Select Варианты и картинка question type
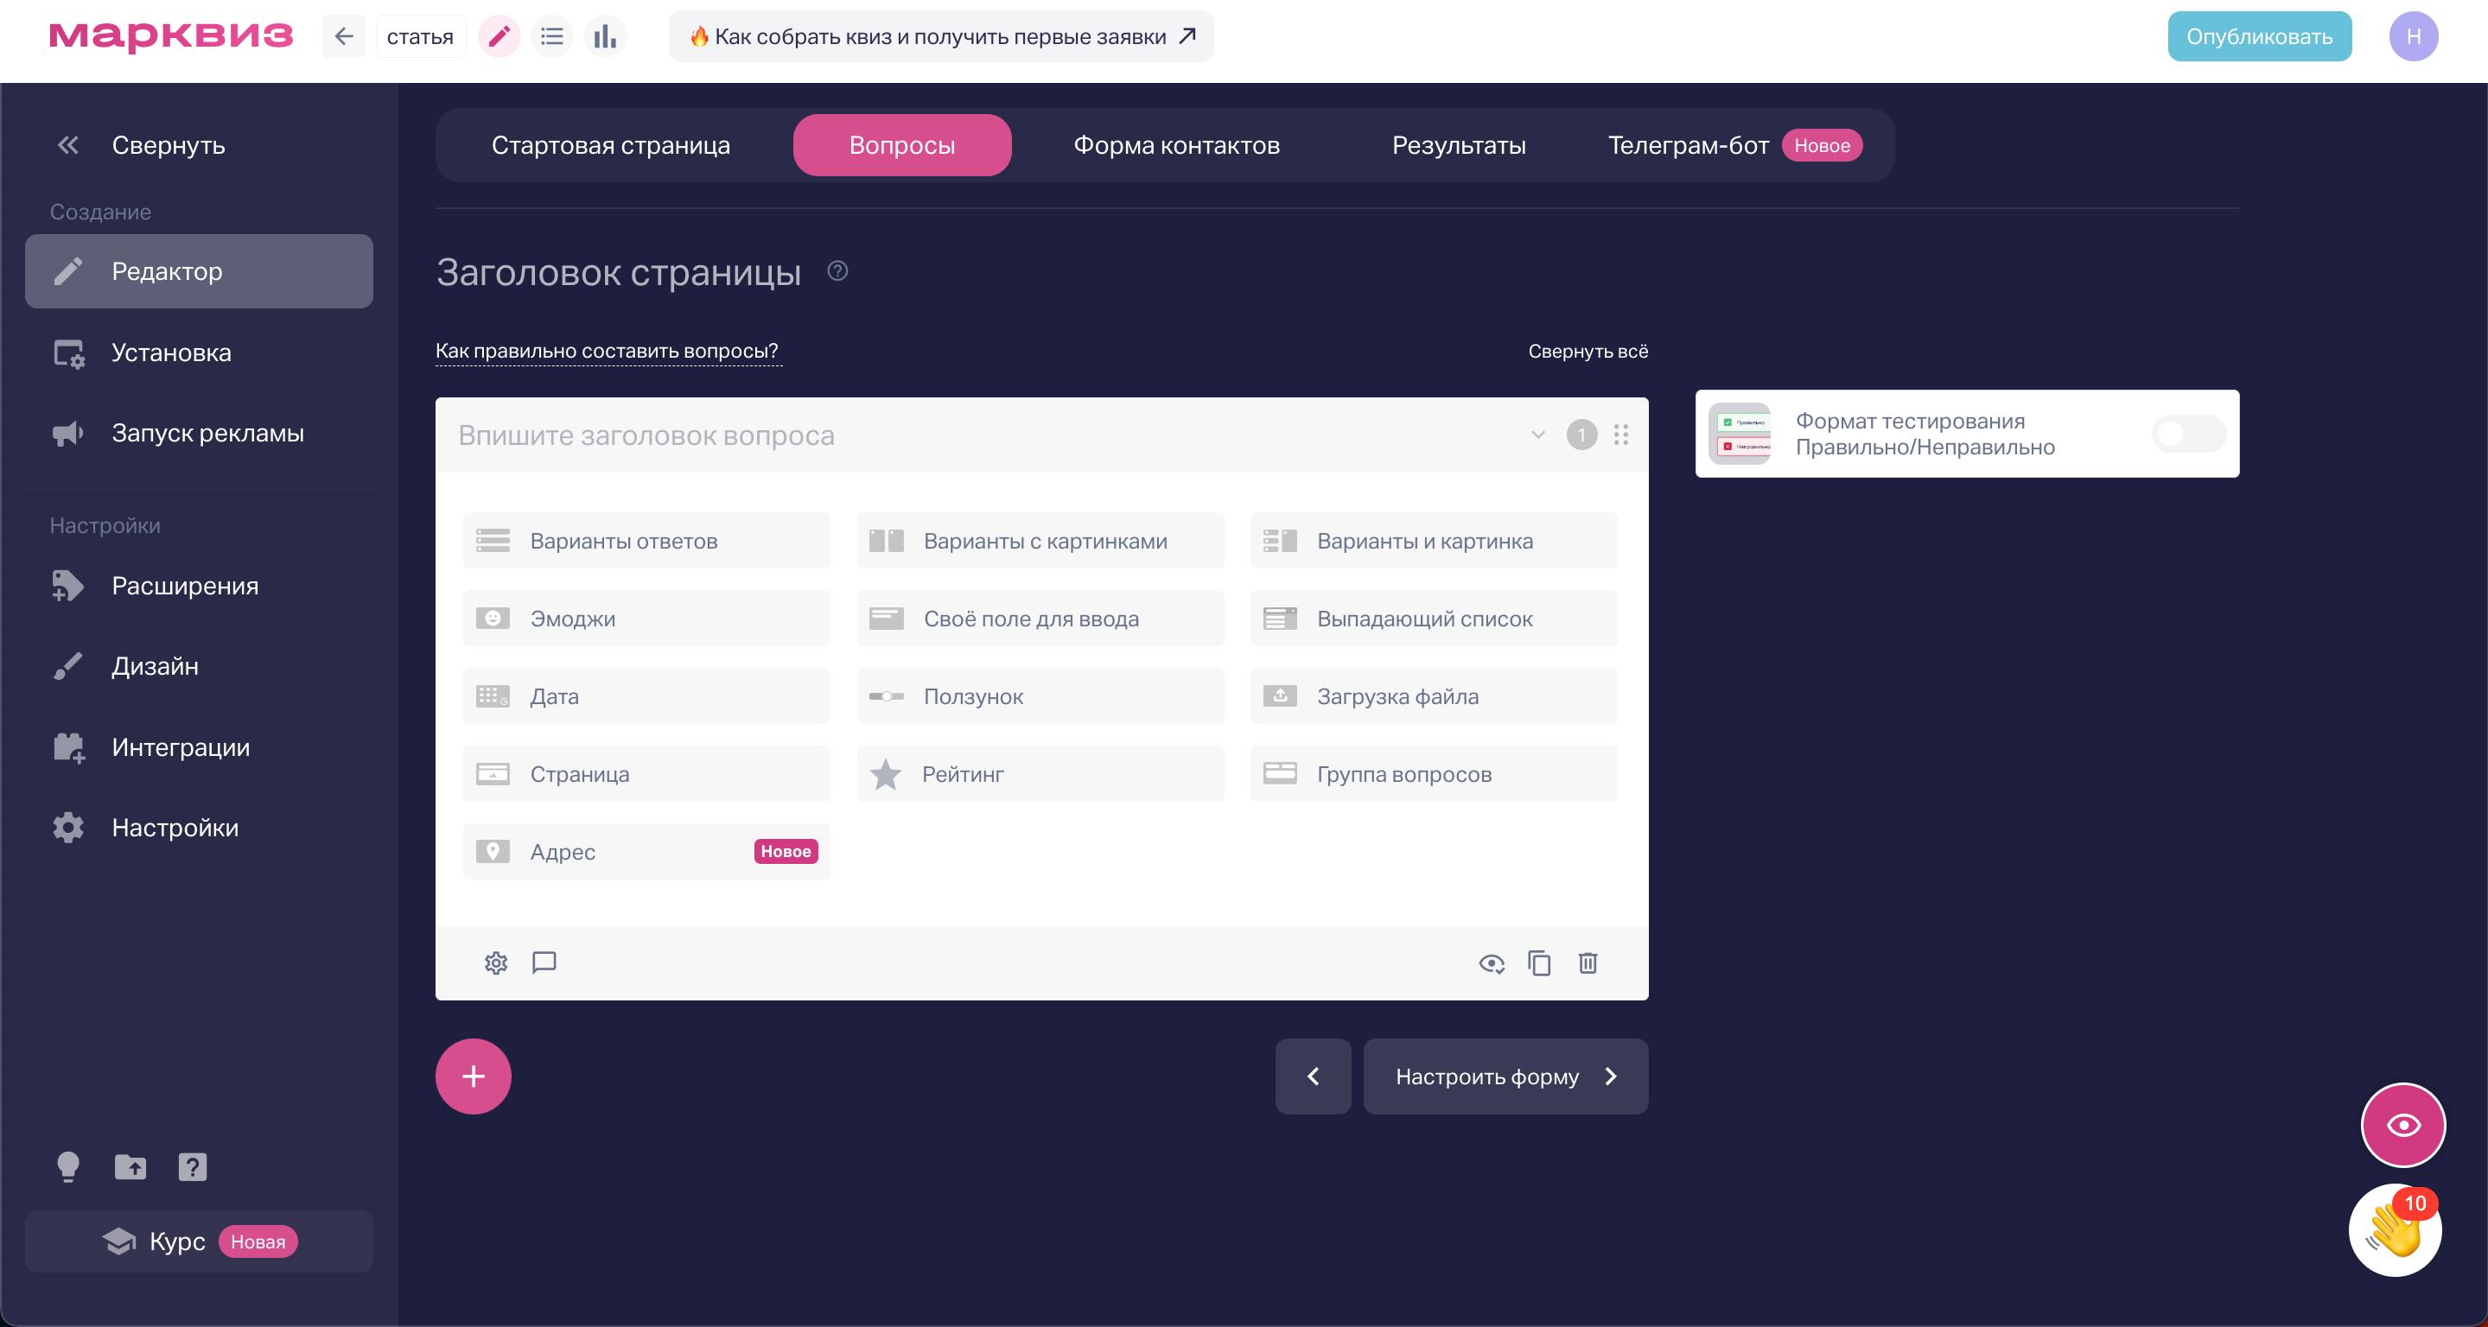The image size is (2488, 1327). 1434,541
